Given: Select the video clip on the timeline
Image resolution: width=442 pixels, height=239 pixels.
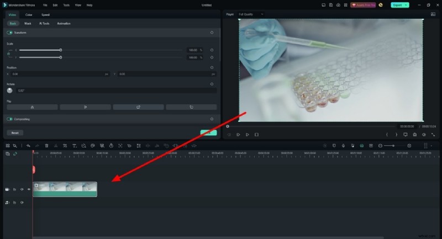Looking at the screenshot, I should click(65, 189).
